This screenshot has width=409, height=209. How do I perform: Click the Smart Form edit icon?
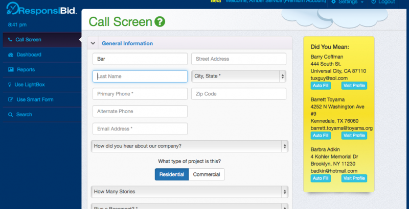11,99
